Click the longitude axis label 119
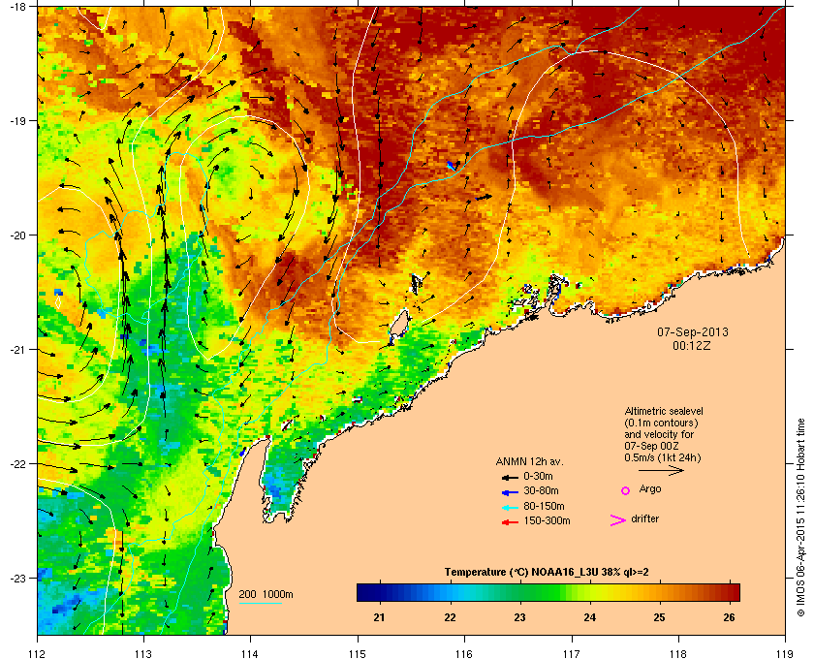The image size is (814, 659). coord(786,654)
